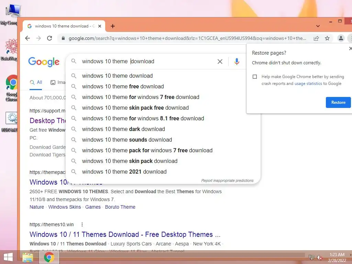Click the browser forward arrow
This screenshot has height=264, width=352.
38,38
